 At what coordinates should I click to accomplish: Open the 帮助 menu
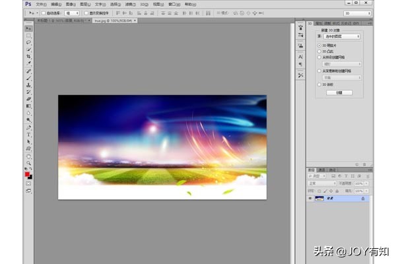[190, 5]
